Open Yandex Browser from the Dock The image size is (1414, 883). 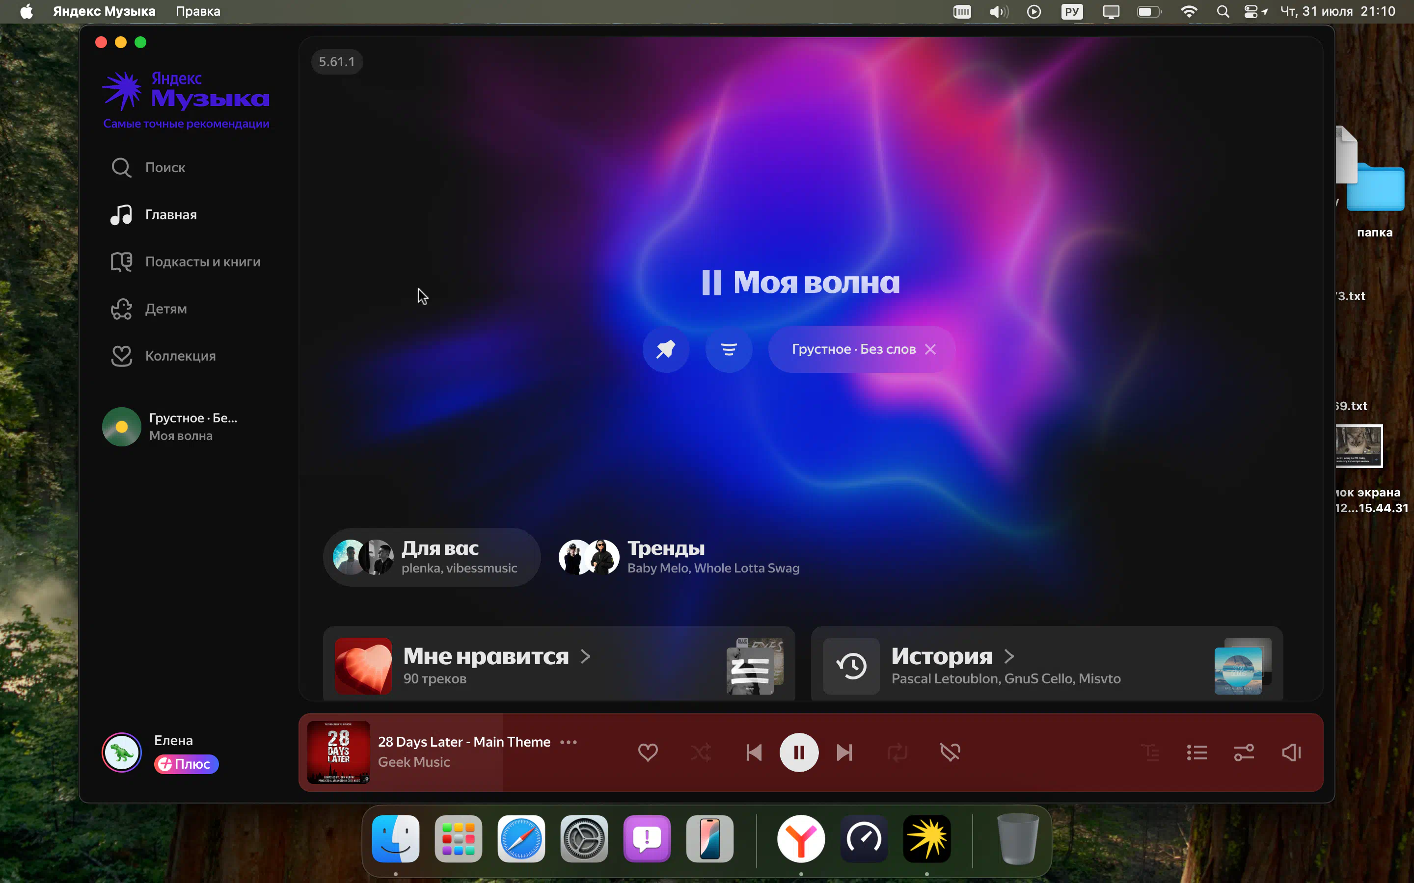[801, 839]
